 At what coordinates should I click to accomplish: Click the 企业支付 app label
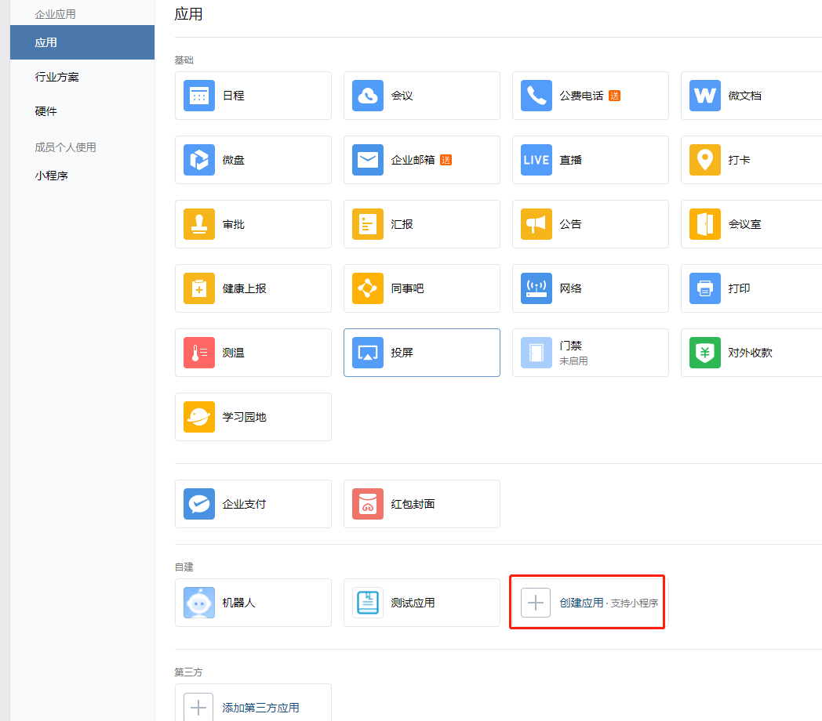[x=244, y=504]
